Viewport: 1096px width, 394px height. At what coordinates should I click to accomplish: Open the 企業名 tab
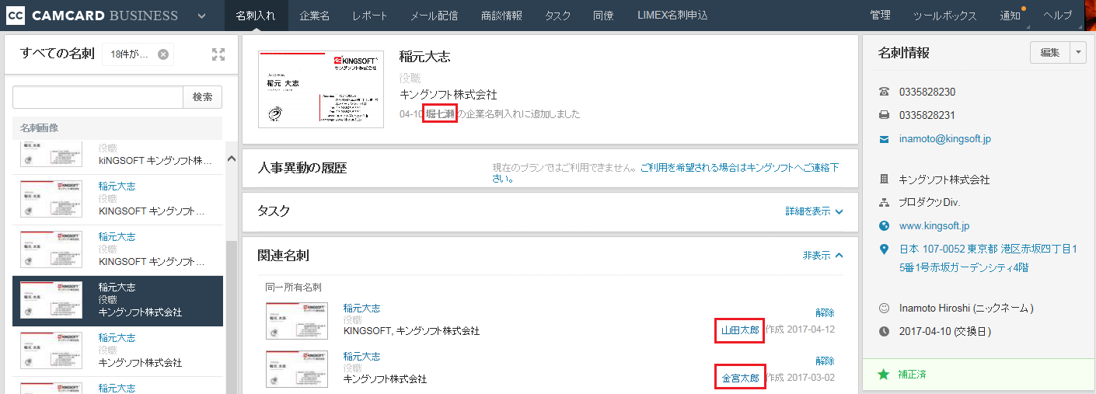point(315,16)
